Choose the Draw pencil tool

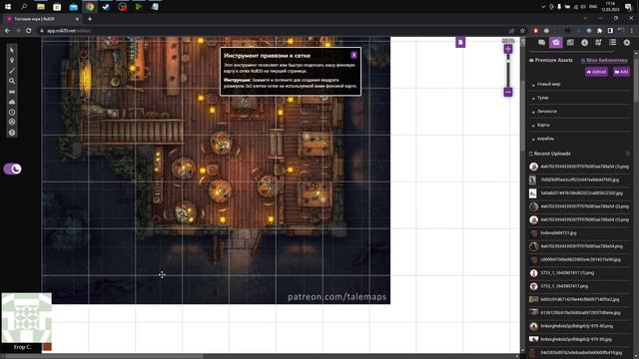(12, 71)
